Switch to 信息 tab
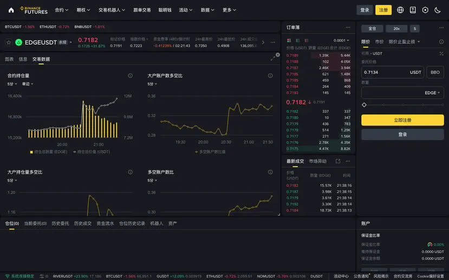The height and width of the screenshot is (280, 449). 23,59
